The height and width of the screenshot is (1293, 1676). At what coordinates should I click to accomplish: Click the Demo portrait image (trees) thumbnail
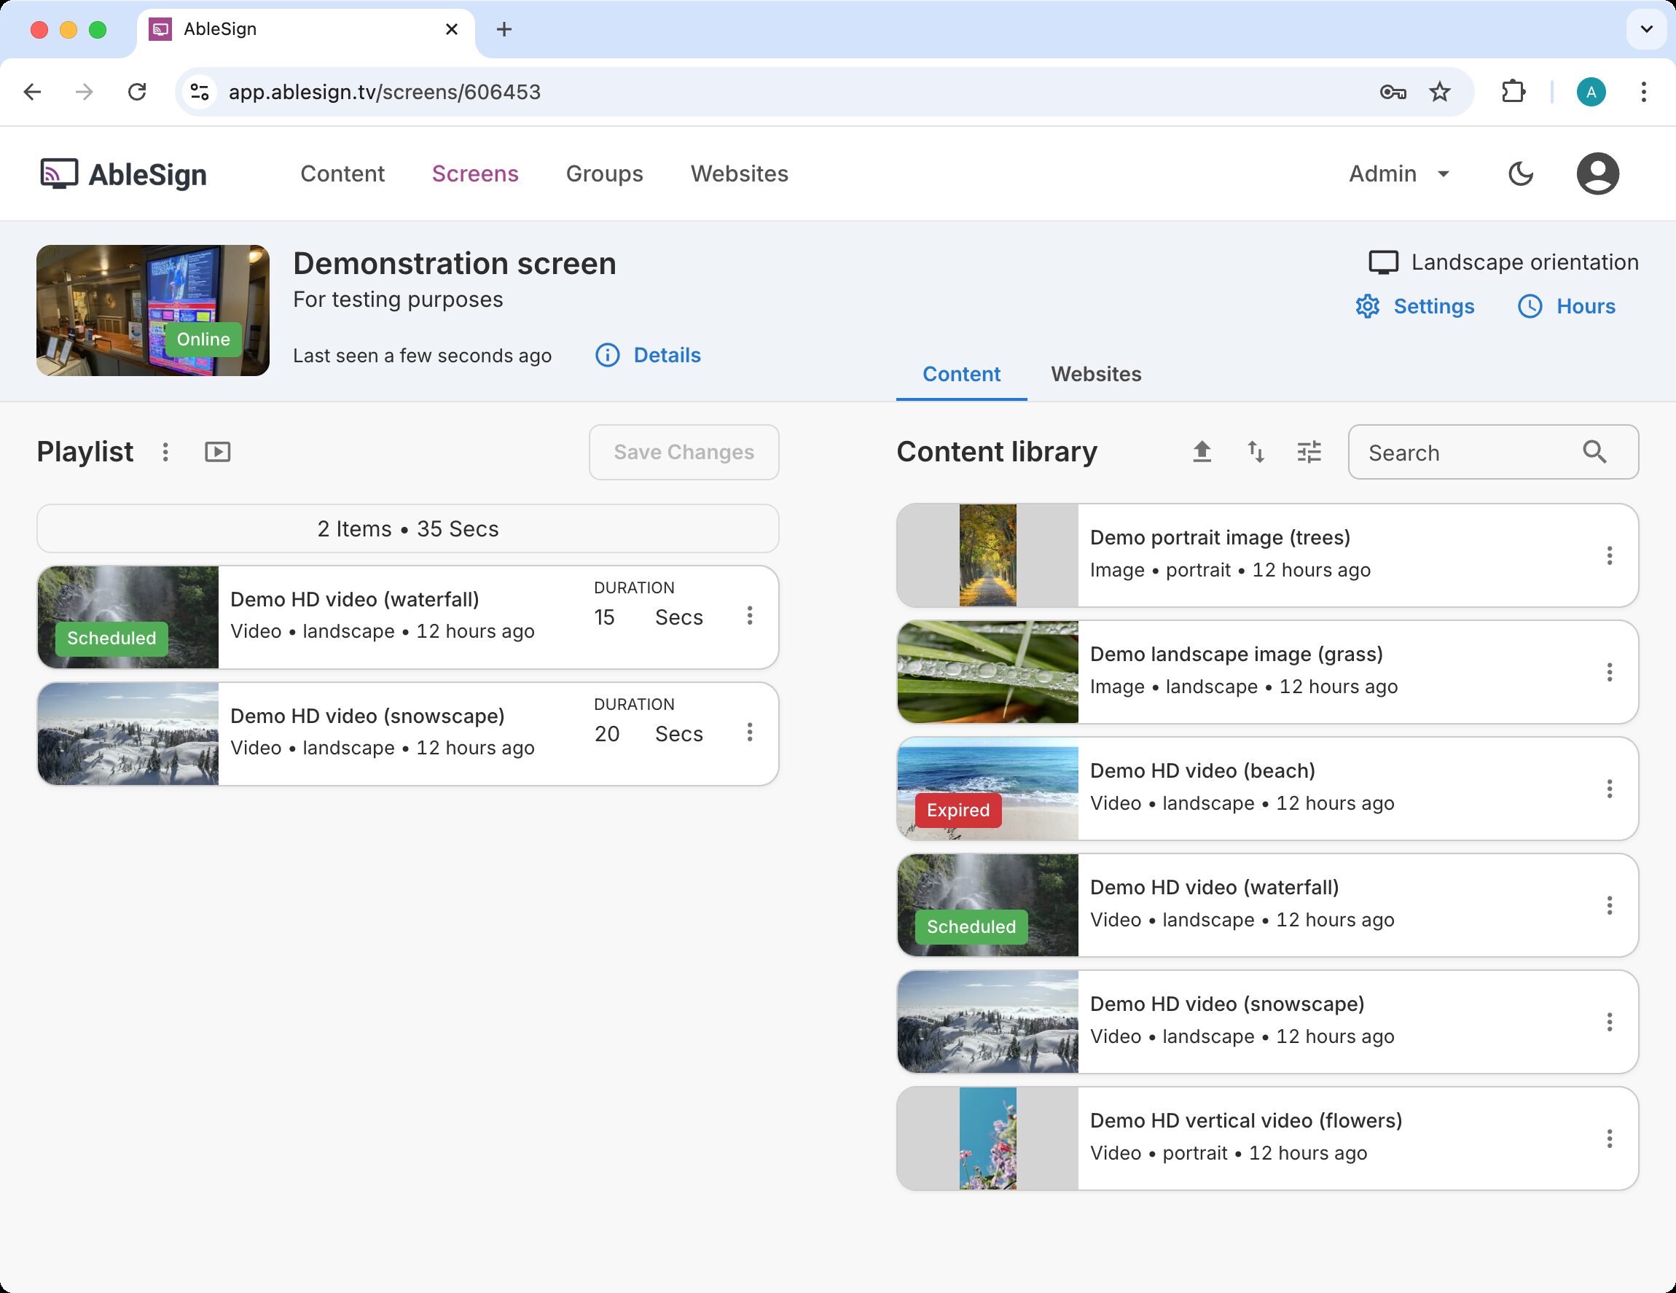tap(987, 555)
